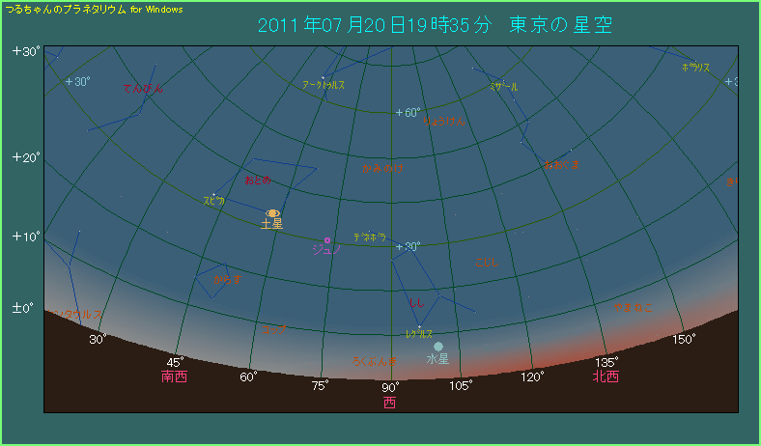Viewport: 761px width, 446px height.
Task: Select the Mercury disc above 水星
Action: (x=438, y=346)
